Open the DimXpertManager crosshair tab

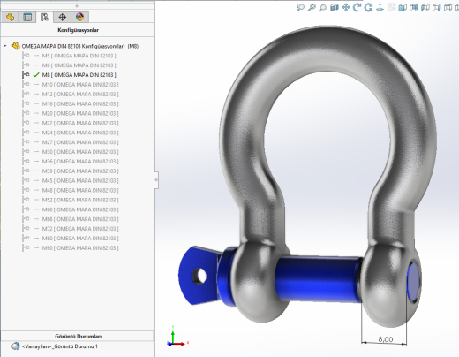coord(62,17)
